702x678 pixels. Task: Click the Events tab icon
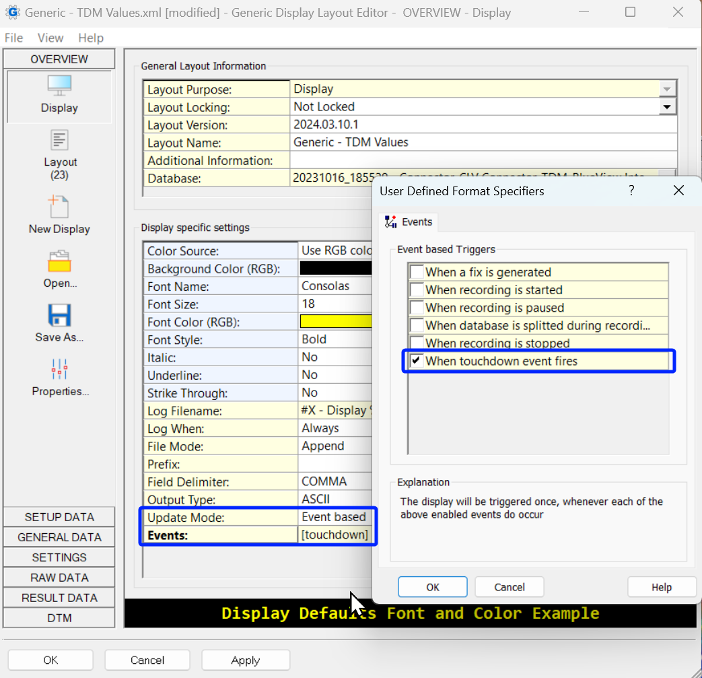coord(391,222)
